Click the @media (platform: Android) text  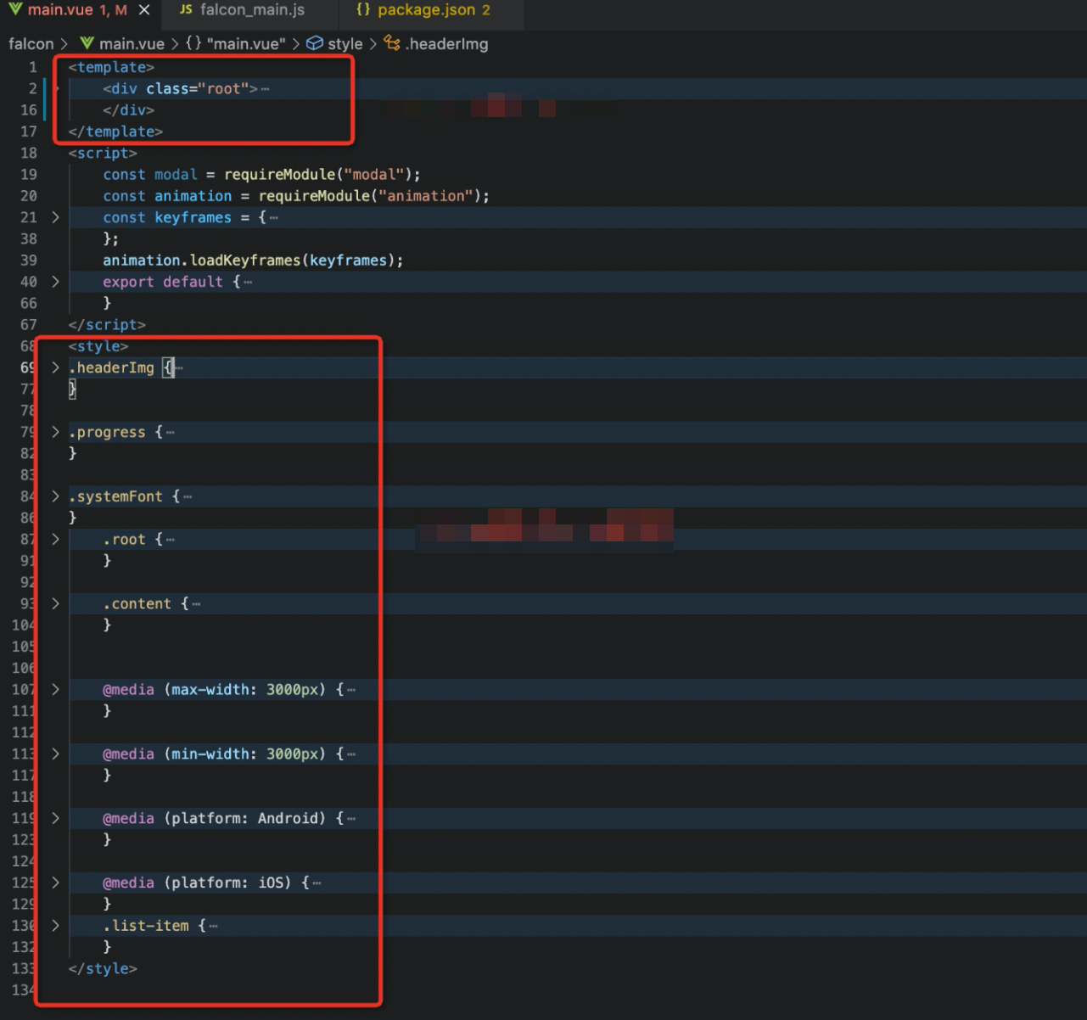(x=215, y=818)
